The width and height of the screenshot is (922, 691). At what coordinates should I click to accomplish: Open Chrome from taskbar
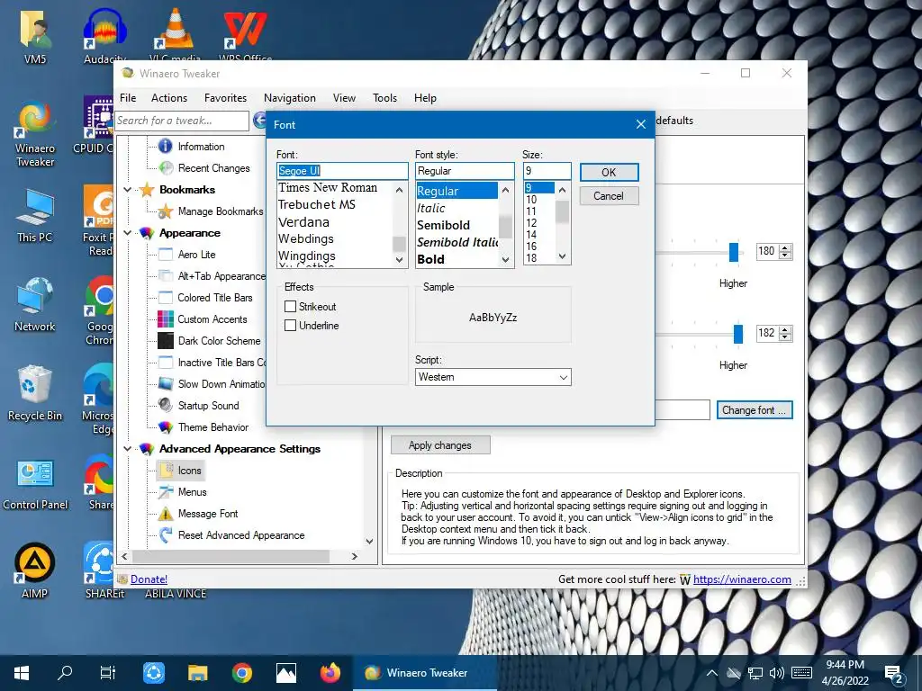241,673
